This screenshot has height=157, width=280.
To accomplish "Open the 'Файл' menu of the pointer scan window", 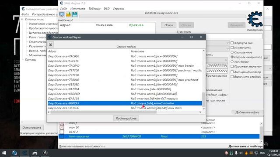I will click(x=25, y=14).
